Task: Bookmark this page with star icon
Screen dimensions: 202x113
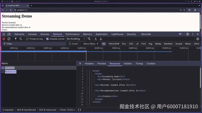Action: pyautogui.click(x=184, y=10)
